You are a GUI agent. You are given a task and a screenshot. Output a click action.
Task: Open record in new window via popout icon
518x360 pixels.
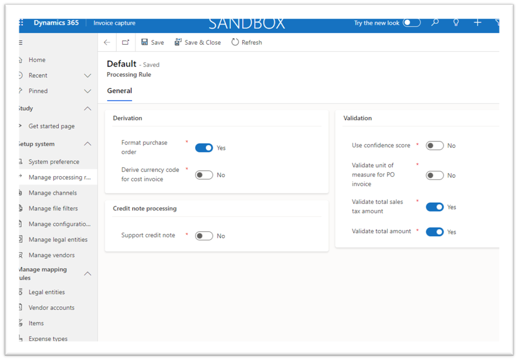tap(126, 42)
